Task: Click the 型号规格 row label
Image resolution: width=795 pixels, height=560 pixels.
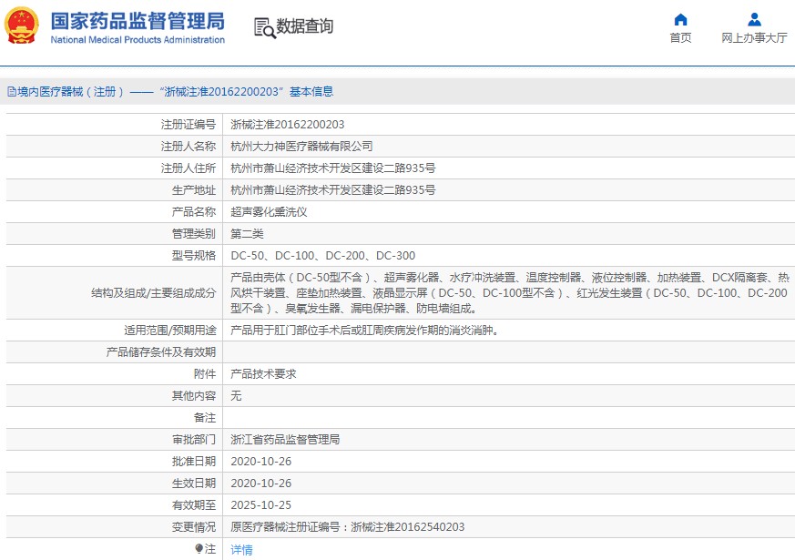Action: coord(194,256)
